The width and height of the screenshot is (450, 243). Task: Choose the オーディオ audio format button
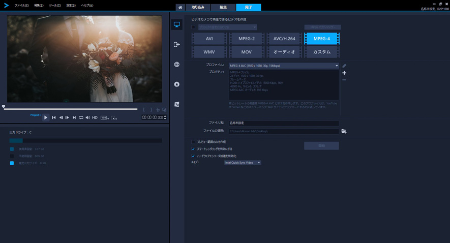tap(284, 52)
